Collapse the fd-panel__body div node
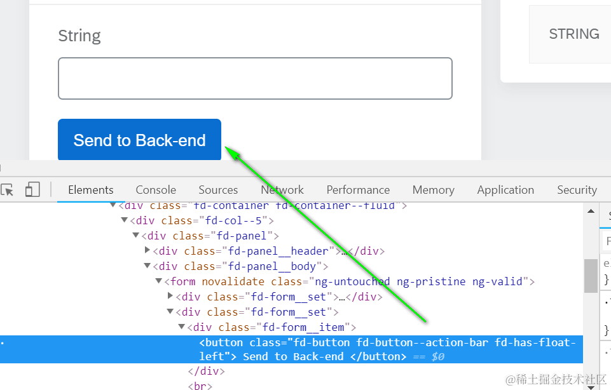 point(147,266)
